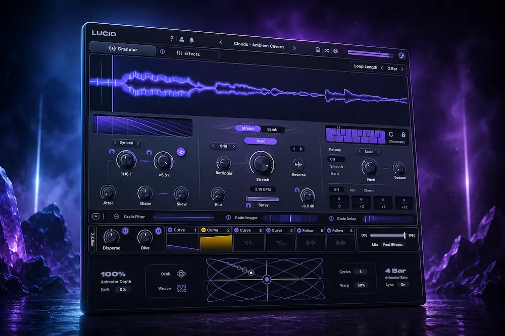Click the yellow Curve 2 modulator icon
This screenshot has height=336, width=505.
[x=204, y=230]
